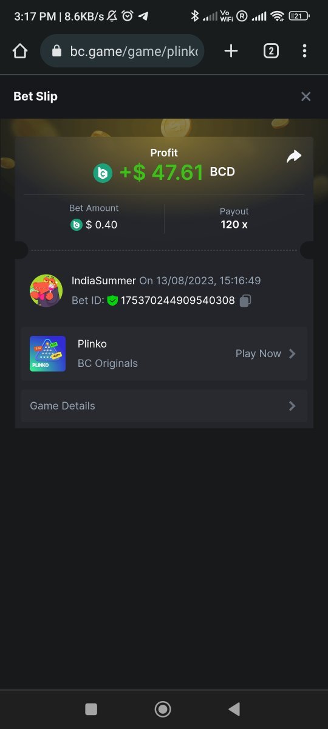Tap the Android recent apps square button

(x=91, y=709)
